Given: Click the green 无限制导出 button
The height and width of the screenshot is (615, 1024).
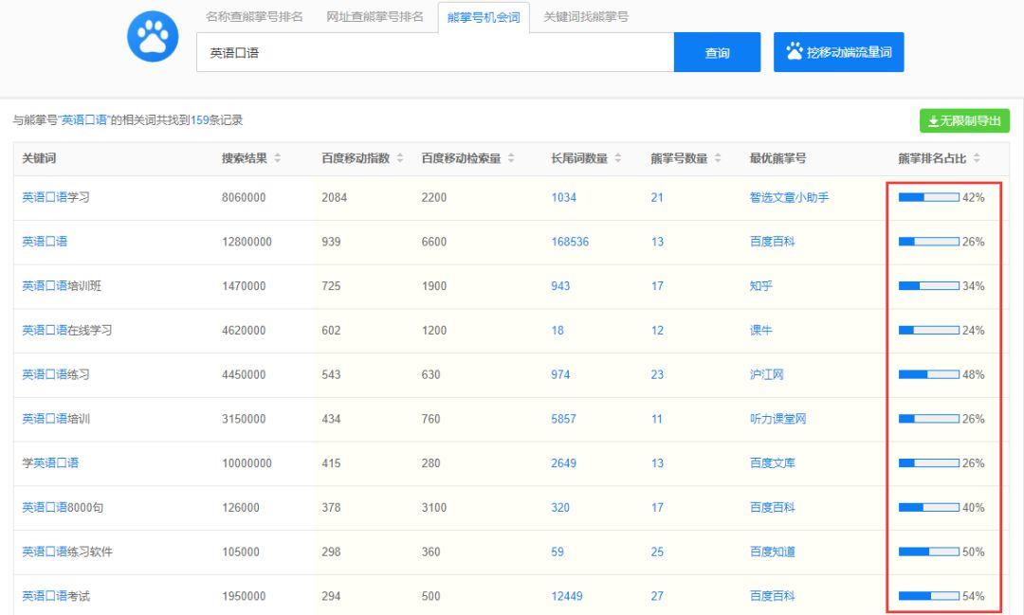Looking at the screenshot, I should 964,120.
